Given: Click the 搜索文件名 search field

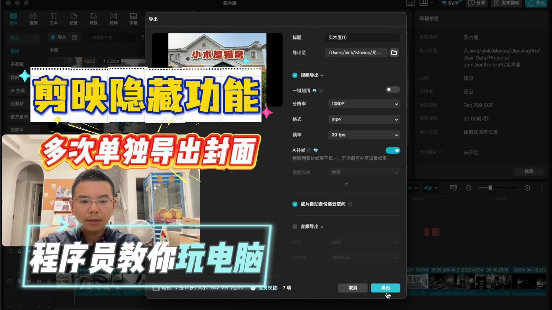Looking at the screenshot, I should pyautogui.click(x=110, y=38).
